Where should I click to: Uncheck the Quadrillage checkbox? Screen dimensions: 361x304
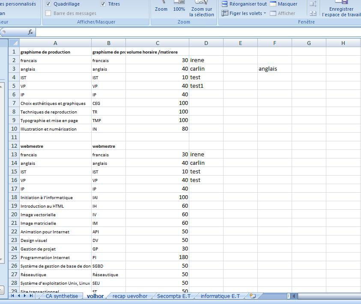tap(48, 4)
